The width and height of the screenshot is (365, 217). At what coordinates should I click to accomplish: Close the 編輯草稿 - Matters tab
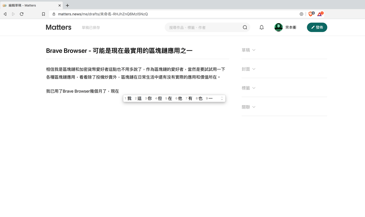(59, 5)
